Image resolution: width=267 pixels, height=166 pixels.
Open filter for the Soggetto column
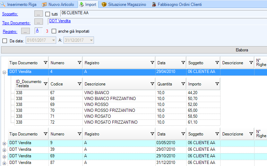[x=217, y=63]
